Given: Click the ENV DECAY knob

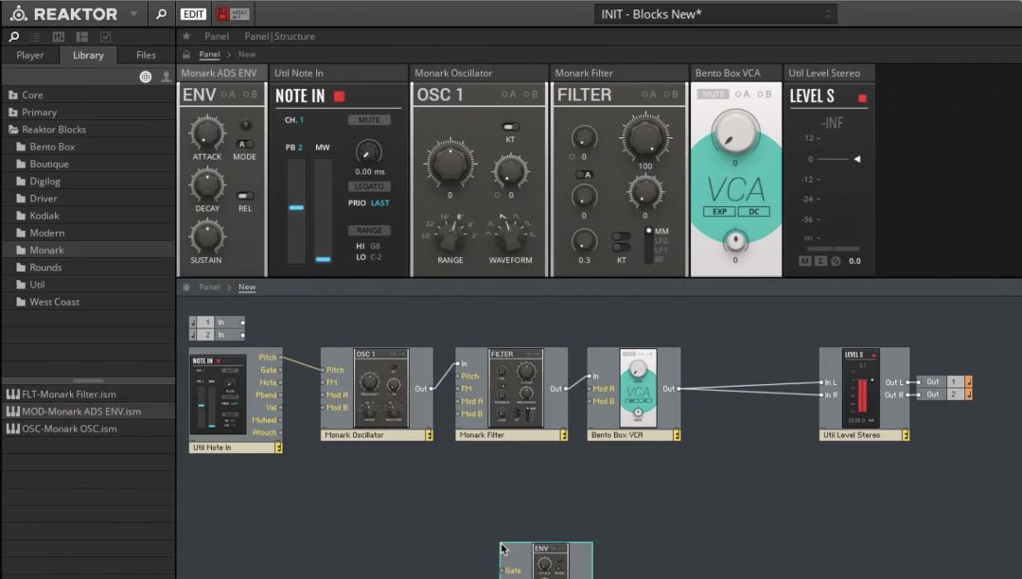Looking at the screenshot, I should (206, 185).
